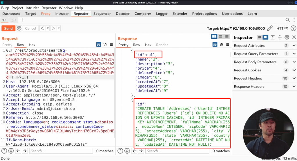Open the Comparer tool tab
Viewport: 297px width, 161px height.
pos(143,14)
